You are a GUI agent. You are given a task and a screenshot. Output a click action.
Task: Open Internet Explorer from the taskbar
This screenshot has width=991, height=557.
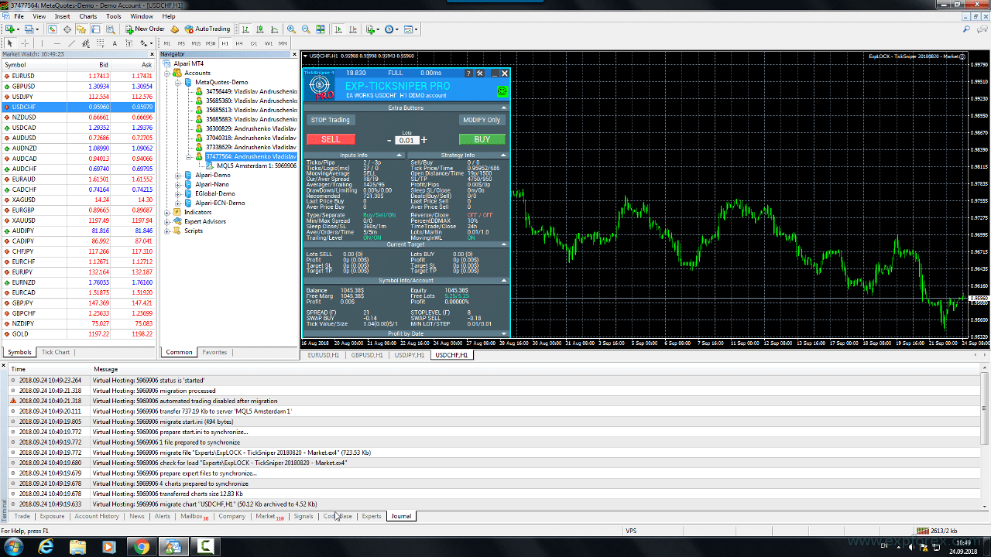coord(46,547)
